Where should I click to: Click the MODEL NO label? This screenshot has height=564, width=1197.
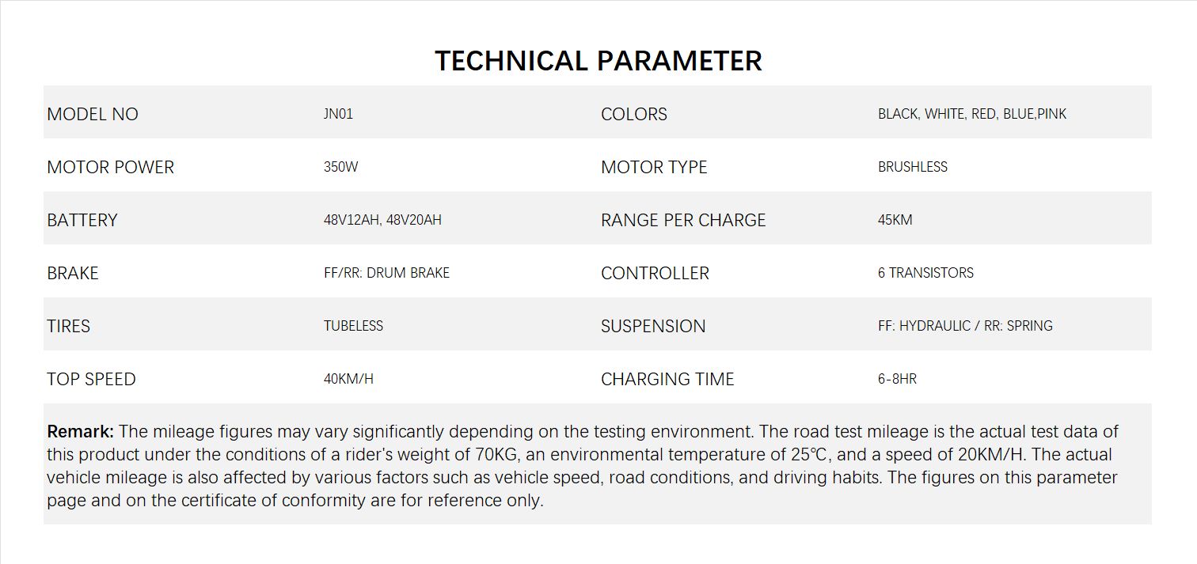point(93,114)
